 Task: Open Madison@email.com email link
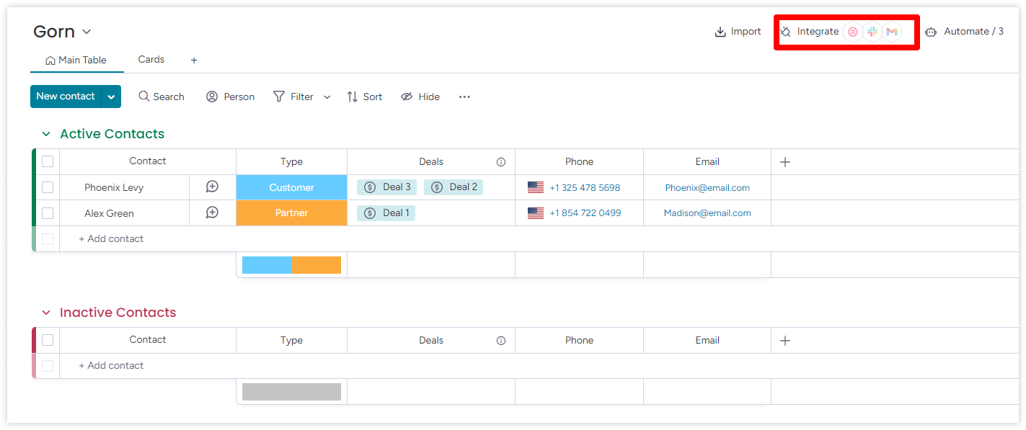pos(707,213)
